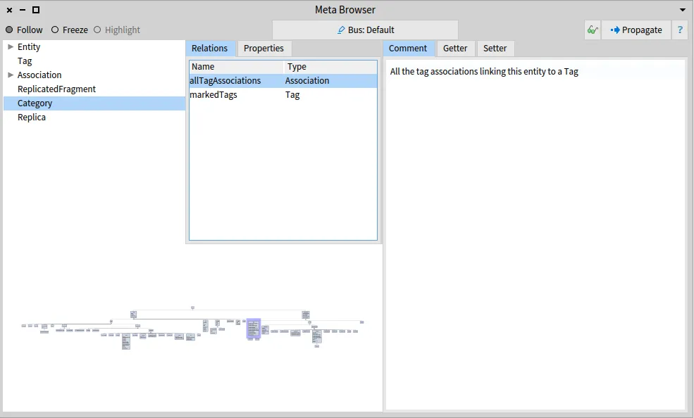The image size is (694, 418).
Task: Switch to the Properties tab
Action: (264, 48)
